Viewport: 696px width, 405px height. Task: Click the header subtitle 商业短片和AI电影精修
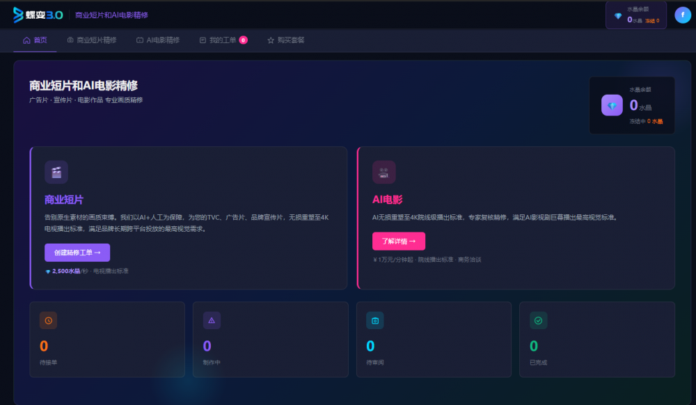[111, 15]
